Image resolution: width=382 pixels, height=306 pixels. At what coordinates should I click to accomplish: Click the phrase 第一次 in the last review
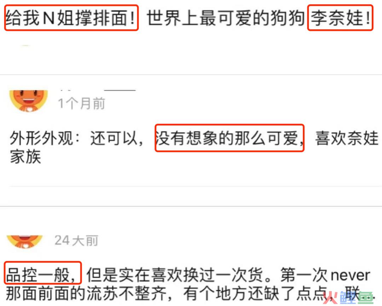(304, 275)
